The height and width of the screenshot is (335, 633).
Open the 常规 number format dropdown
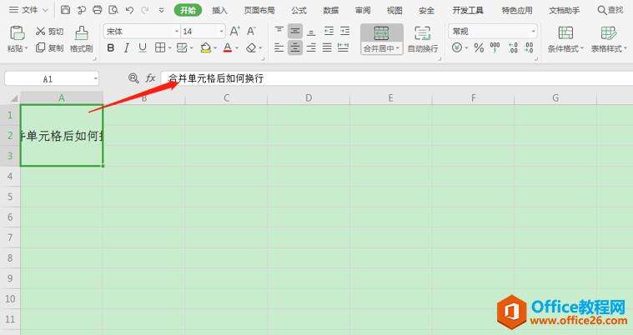click(x=533, y=31)
